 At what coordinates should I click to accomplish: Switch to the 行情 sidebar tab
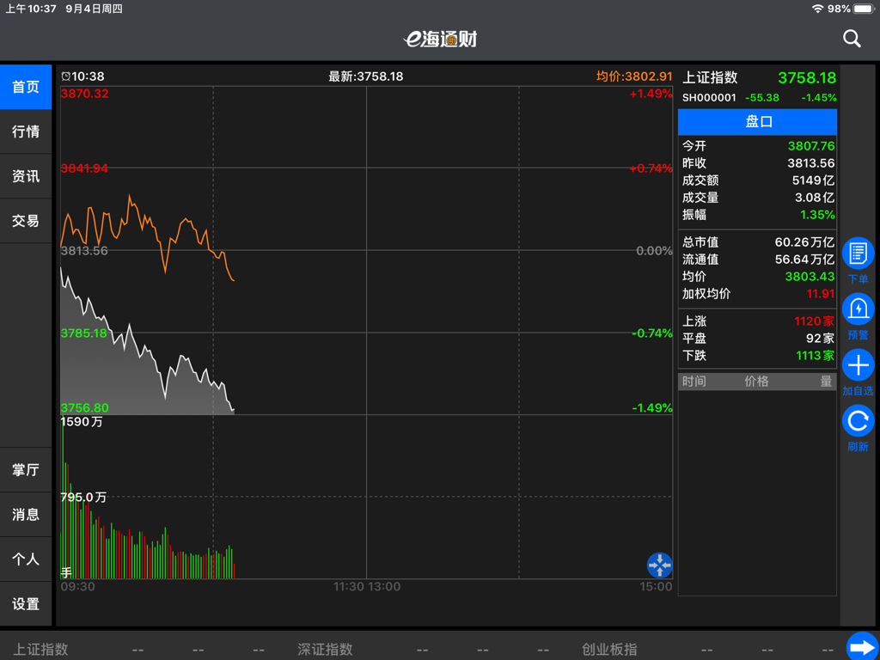[x=26, y=131]
